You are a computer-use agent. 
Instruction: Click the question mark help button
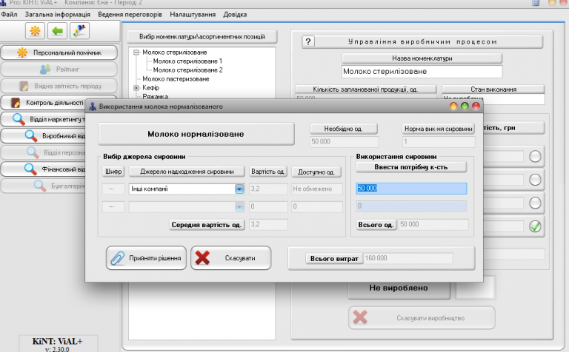(x=308, y=41)
